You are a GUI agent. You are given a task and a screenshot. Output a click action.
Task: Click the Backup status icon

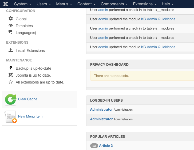11,68
